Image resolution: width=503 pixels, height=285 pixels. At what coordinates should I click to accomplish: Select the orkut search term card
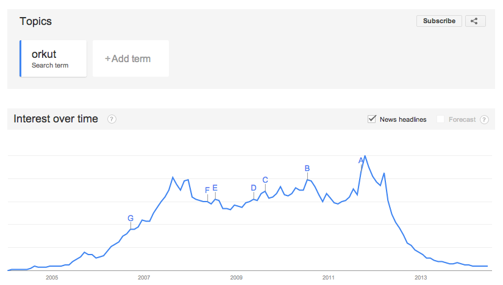coord(53,58)
